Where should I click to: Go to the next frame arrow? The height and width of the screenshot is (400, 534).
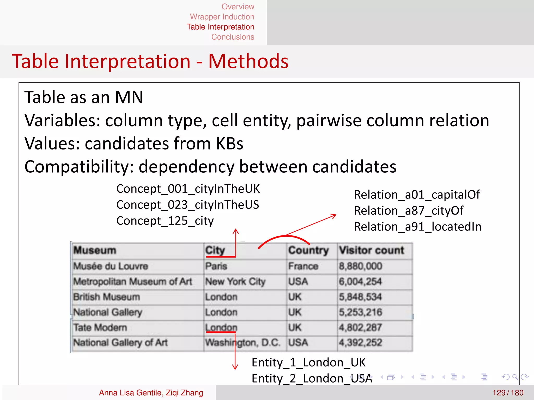click(x=402, y=377)
